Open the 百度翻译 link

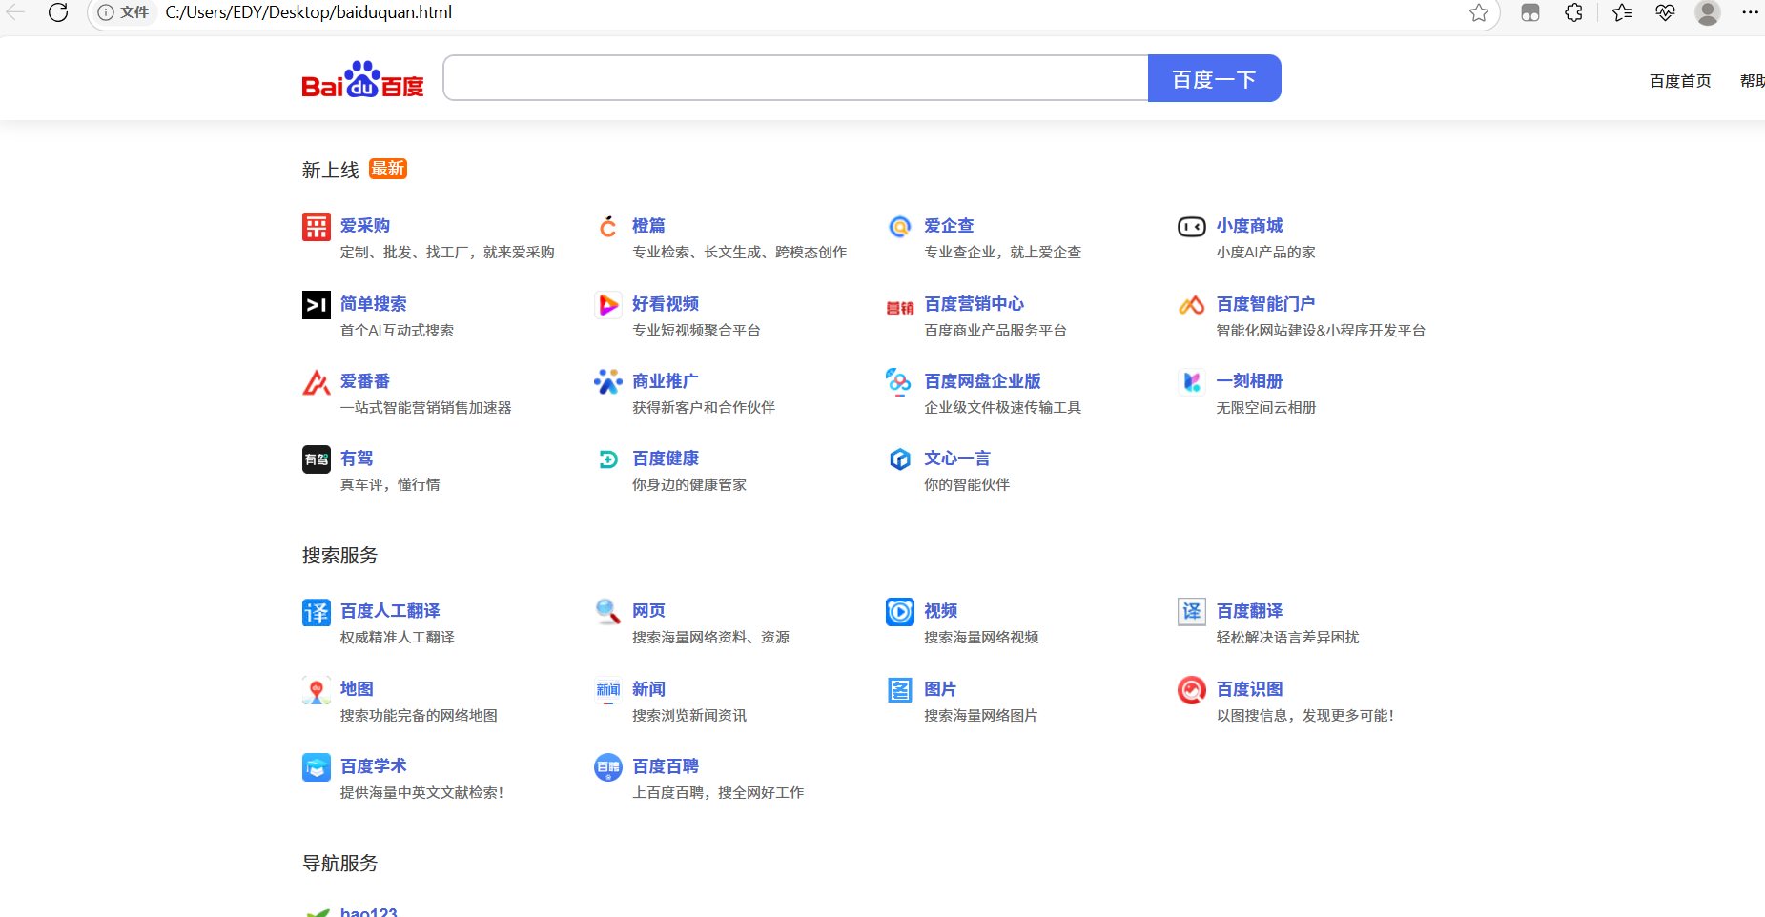[1249, 611]
